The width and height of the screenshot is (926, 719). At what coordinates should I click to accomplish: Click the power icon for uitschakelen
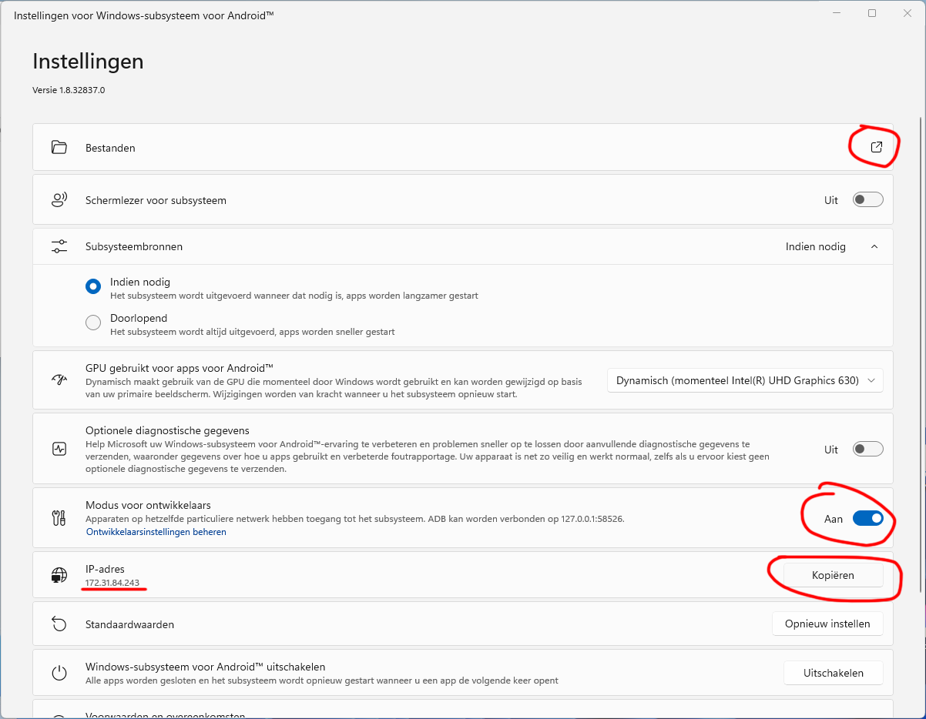[59, 673]
